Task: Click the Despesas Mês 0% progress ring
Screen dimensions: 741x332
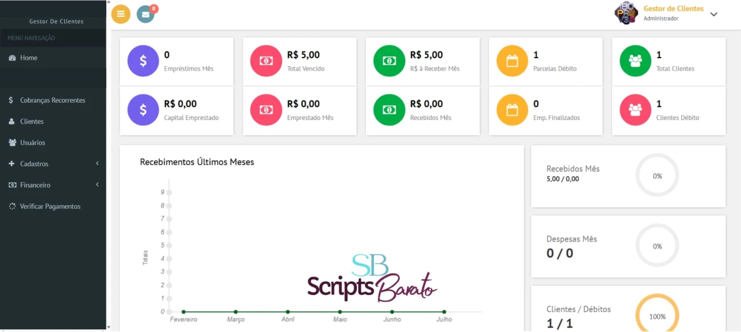Action: pos(657,246)
